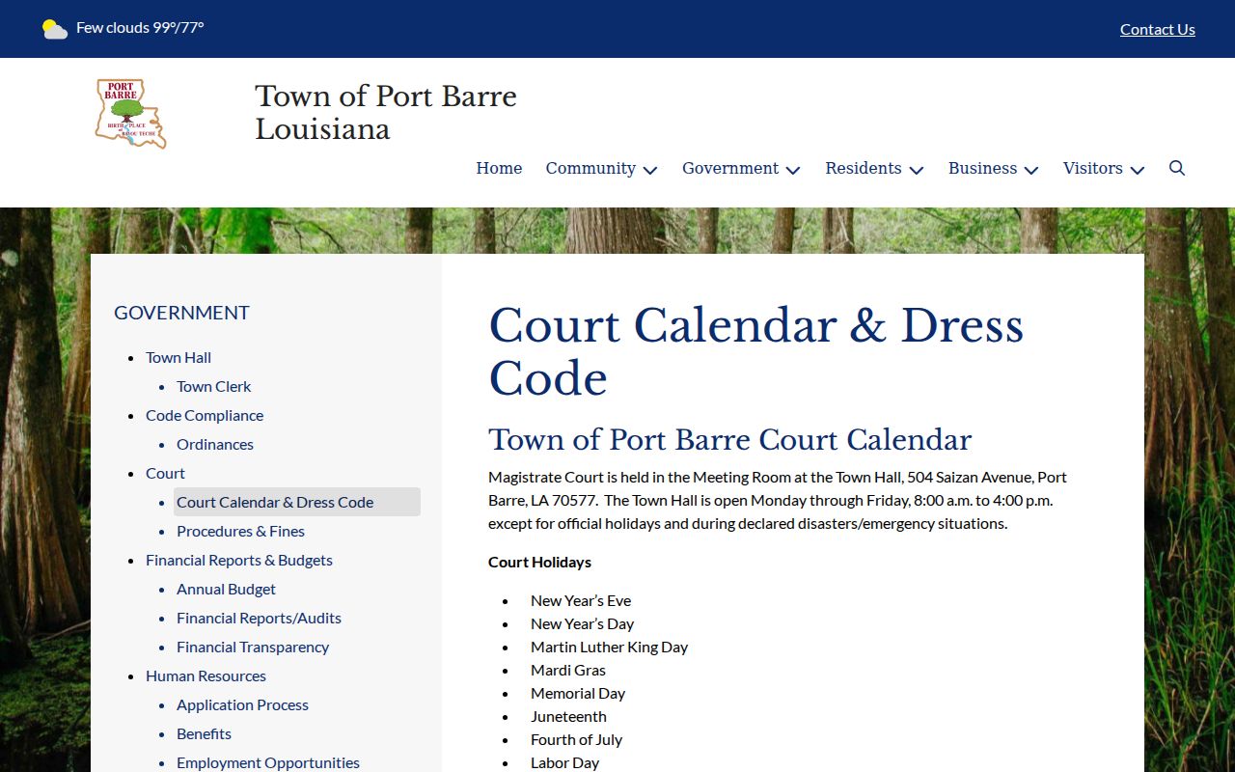Open the Ordinances sidebar link

tap(215, 444)
